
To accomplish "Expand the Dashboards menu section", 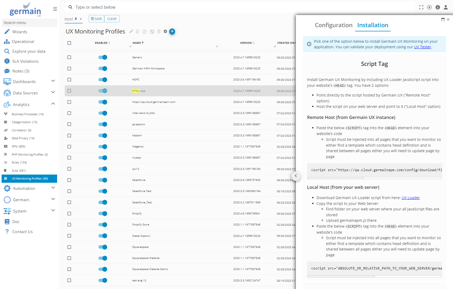I will 53,81.
